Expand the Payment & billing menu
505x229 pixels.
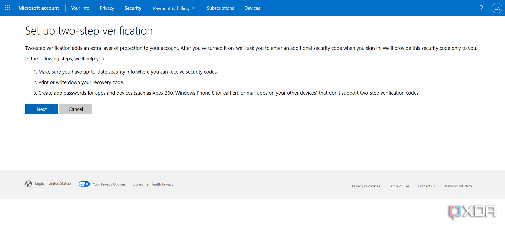174,8
